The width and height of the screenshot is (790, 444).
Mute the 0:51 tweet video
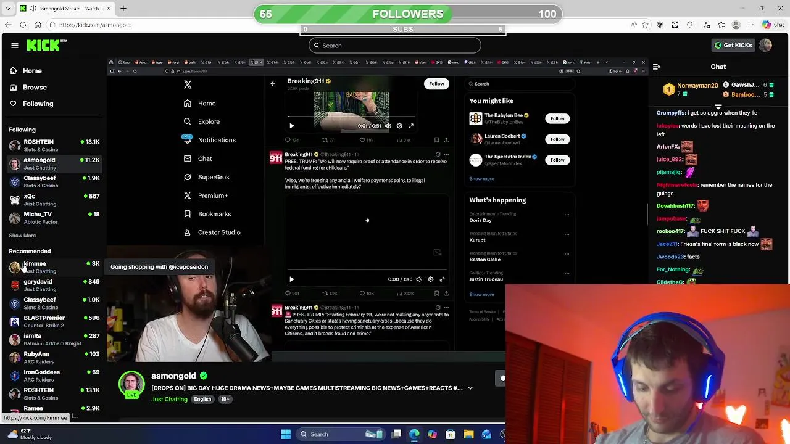coord(388,126)
